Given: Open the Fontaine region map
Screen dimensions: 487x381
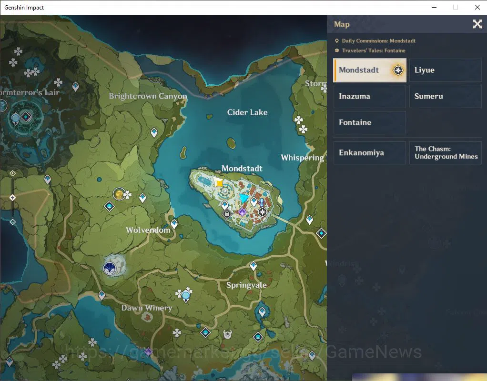Looking at the screenshot, I should coord(370,123).
